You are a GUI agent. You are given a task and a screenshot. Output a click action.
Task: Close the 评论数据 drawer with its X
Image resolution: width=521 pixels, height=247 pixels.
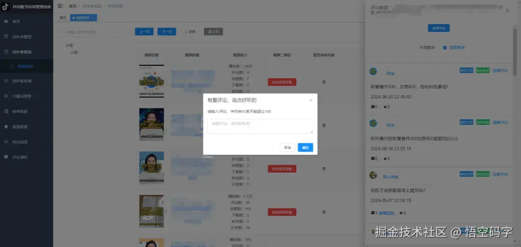[507, 11]
